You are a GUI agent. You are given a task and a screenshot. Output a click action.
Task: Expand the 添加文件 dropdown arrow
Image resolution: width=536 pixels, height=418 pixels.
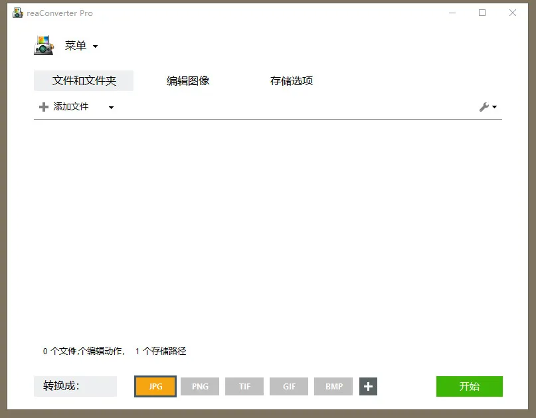(x=111, y=107)
